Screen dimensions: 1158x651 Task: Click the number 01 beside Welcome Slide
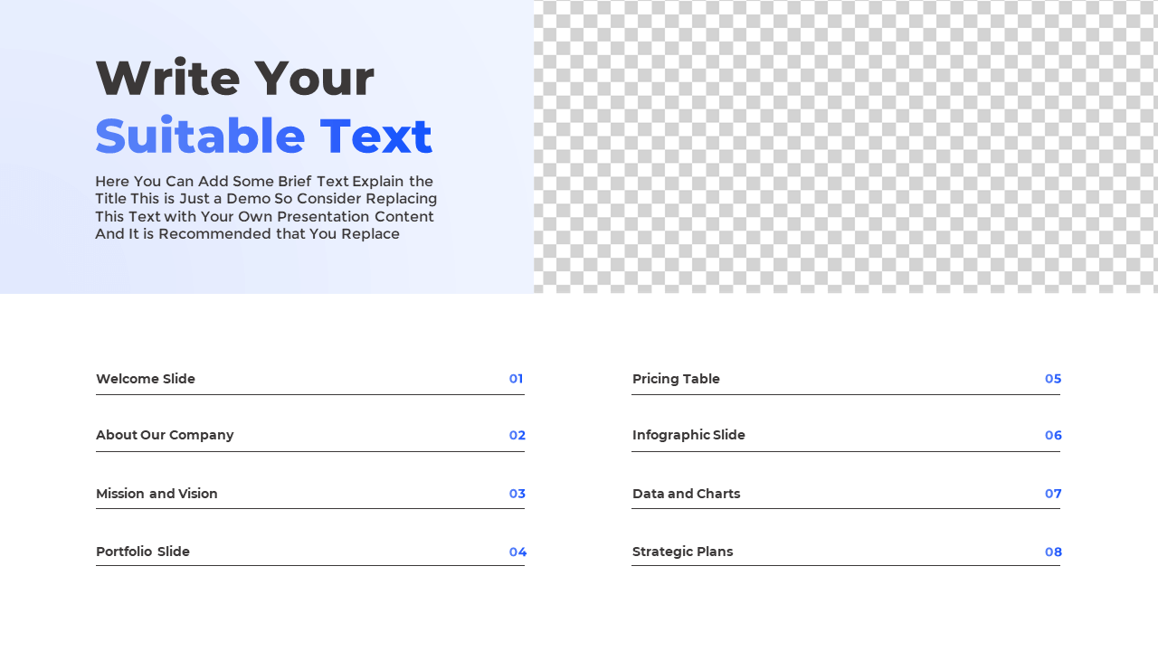[x=516, y=379]
